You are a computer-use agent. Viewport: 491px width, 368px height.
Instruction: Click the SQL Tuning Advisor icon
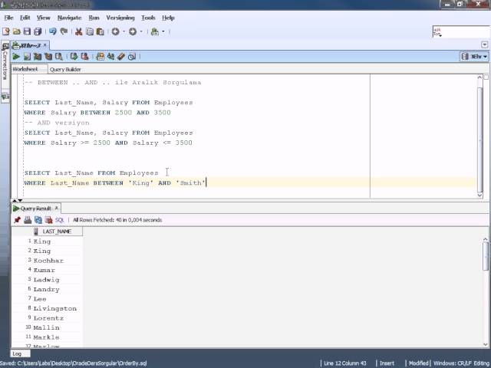59,57
